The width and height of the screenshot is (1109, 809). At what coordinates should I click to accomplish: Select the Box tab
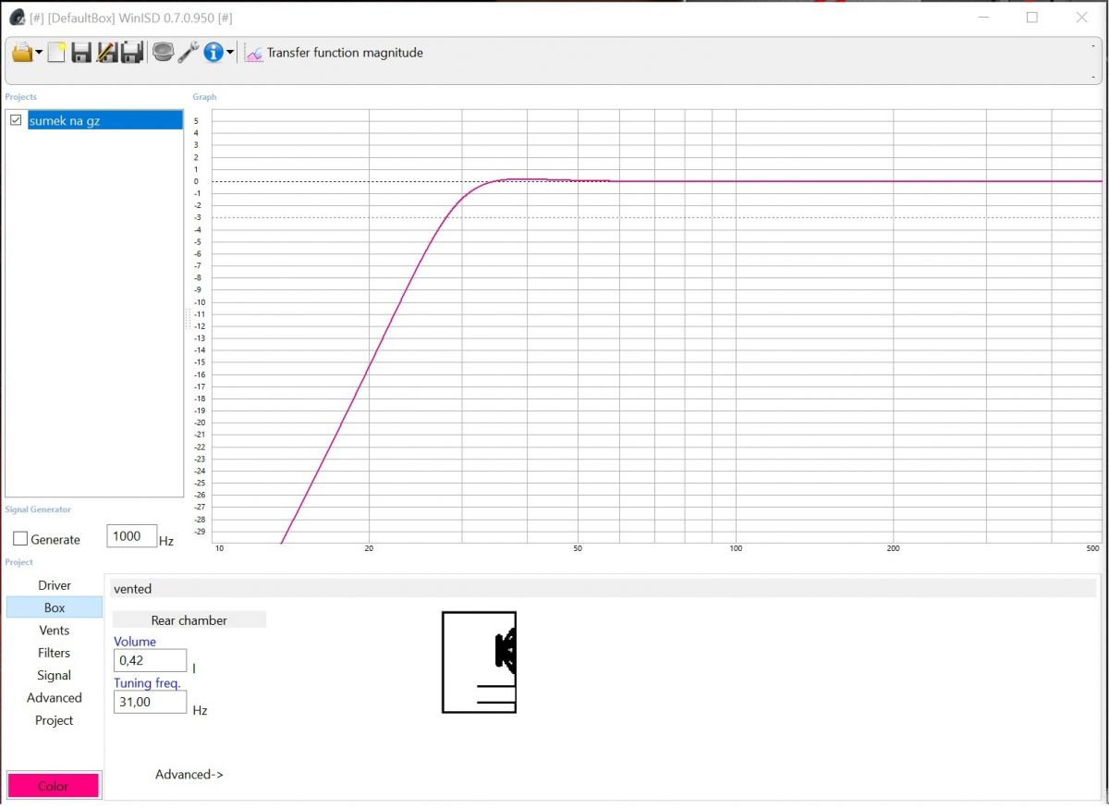coord(55,607)
